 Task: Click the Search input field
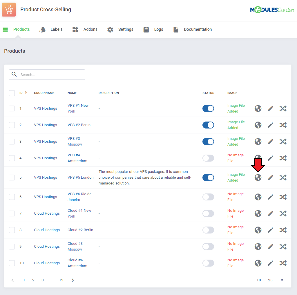point(47,75)
